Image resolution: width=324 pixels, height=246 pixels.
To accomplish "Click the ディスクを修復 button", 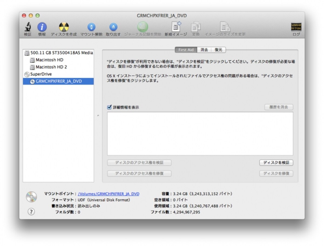I will click(276, 174).
